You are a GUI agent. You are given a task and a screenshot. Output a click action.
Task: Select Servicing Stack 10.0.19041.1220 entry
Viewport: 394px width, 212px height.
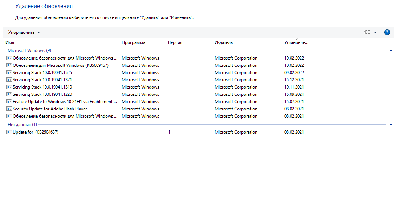[42, 94]
